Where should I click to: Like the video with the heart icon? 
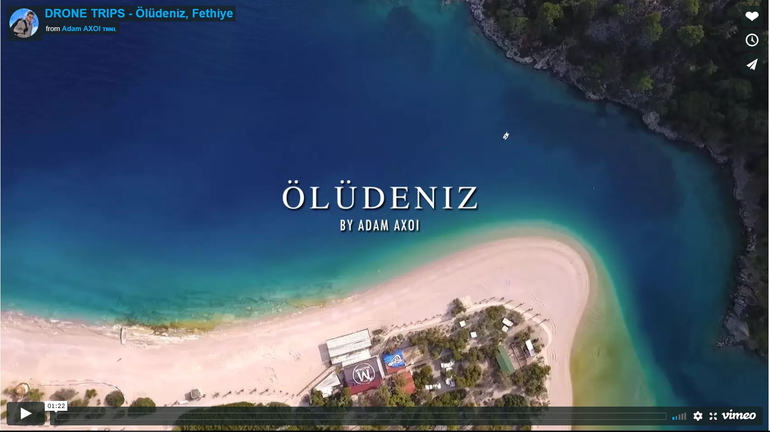tap(752, 16)
